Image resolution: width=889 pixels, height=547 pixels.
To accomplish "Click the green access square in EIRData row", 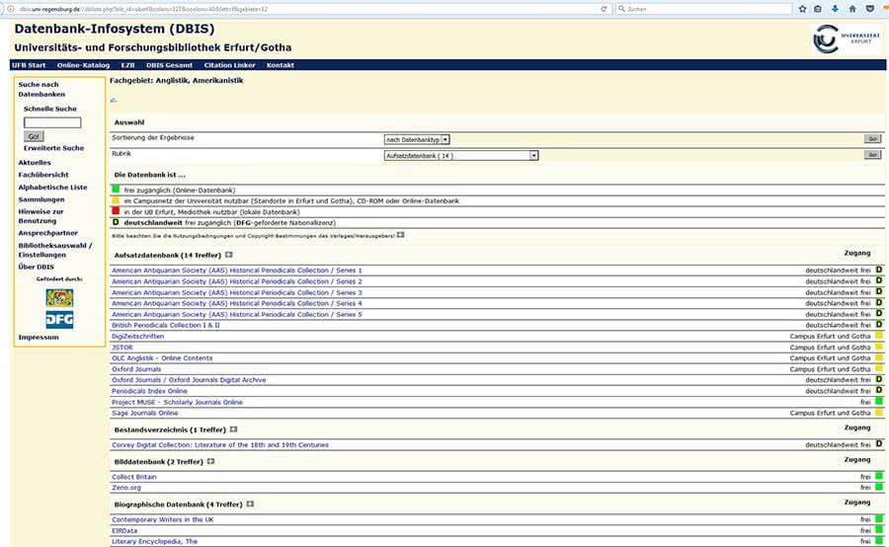I will tap(879, 530).
